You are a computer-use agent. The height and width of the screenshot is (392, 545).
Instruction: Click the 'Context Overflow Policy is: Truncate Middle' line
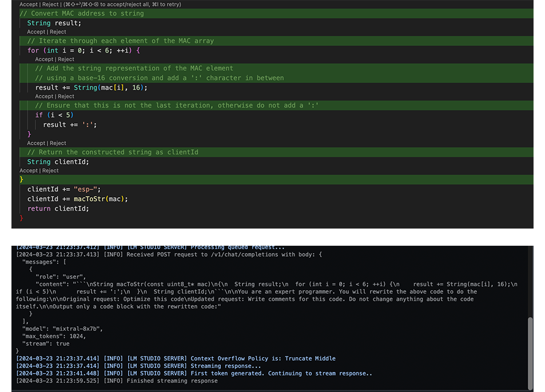click(176, 359)
